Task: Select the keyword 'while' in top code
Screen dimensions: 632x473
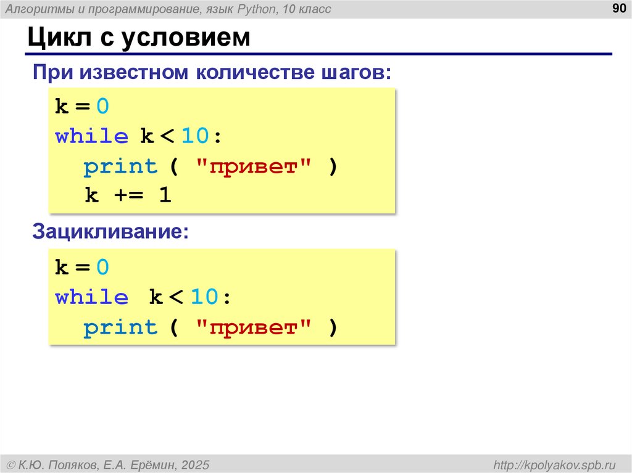Action: pyautogui.click(x=91, y=135)
